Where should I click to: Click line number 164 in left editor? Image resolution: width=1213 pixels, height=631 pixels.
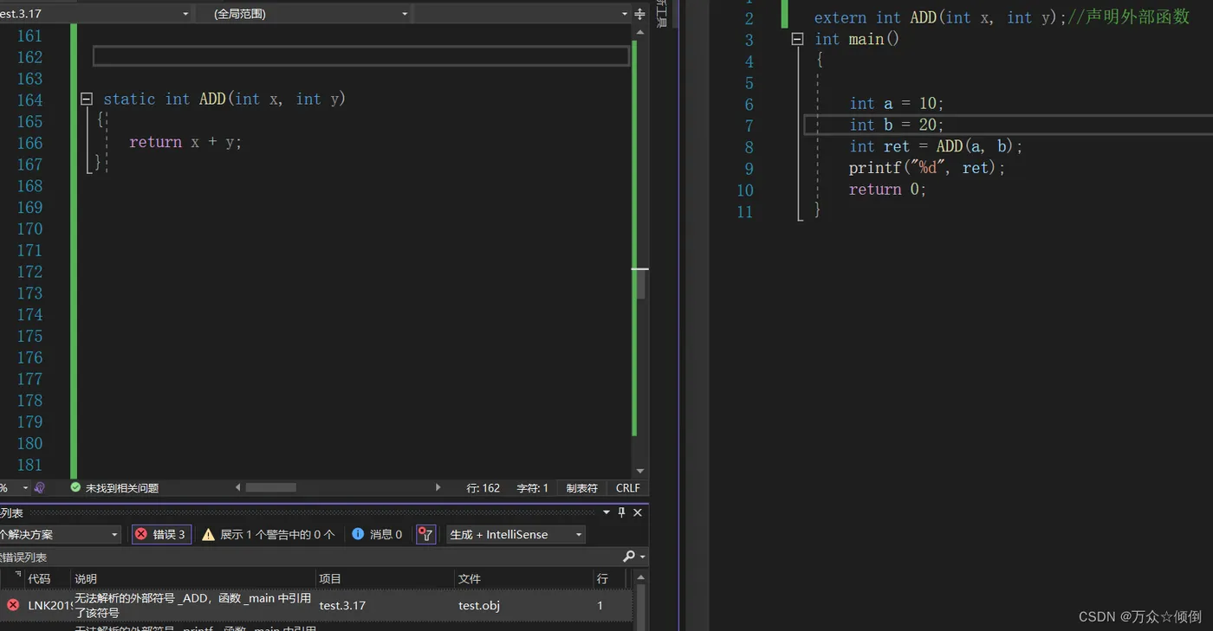pyautogui.click(x=29, y=100)
